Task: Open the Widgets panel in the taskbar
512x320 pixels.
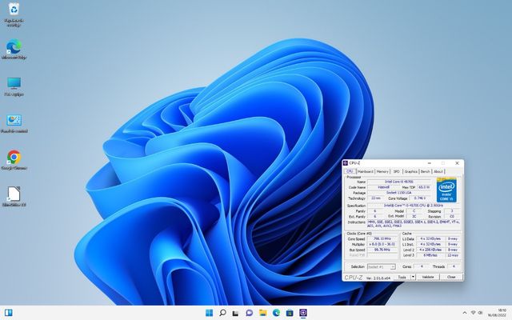Action: tap(9, 313)
